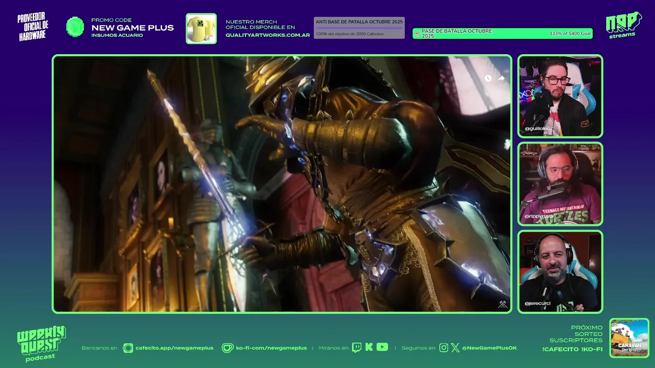Click the NEW GAME PLUS promo code text
655x368 pixels.
133,28
